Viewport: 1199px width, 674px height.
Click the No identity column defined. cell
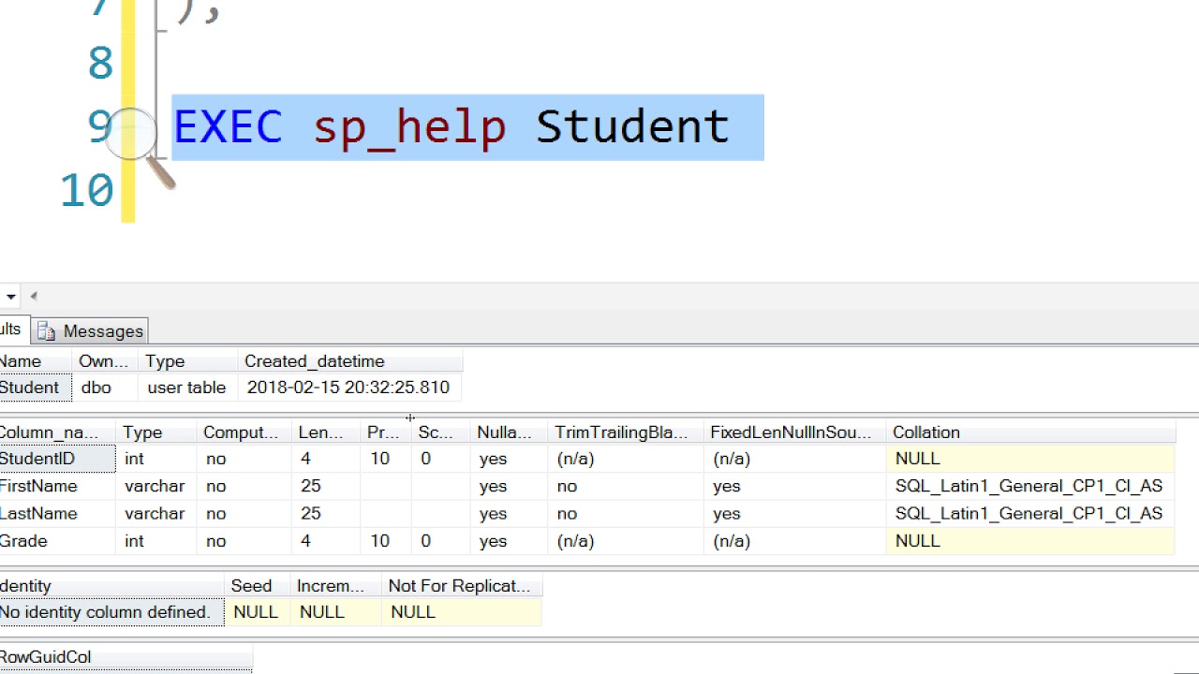pos(111,612)
